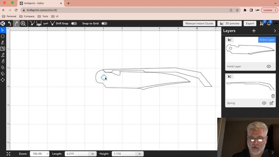Screen dimensions: 279x157
Task: Click the dashed path-segment tool icon
Action: coord(45,24)
